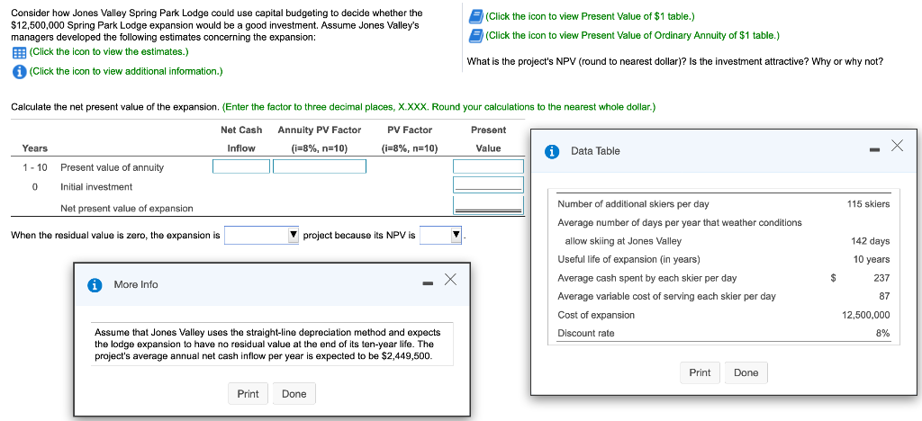Image resolution: width=922 pixels, height=421 pixels.
Task: Select the 237 cash spent value
Action: point(881,278)
